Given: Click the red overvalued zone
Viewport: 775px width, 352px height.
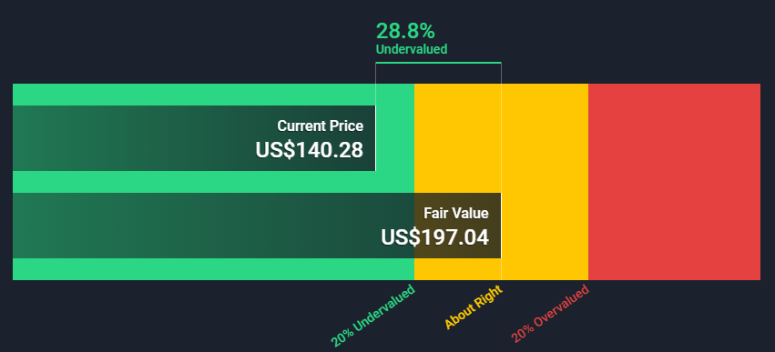Looking at the screenshot, I should tap(674, 182).
